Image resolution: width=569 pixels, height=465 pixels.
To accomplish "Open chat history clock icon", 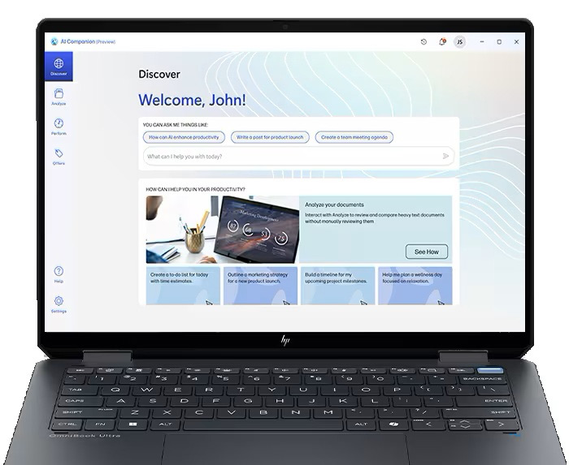I will [x=423, y=42].
